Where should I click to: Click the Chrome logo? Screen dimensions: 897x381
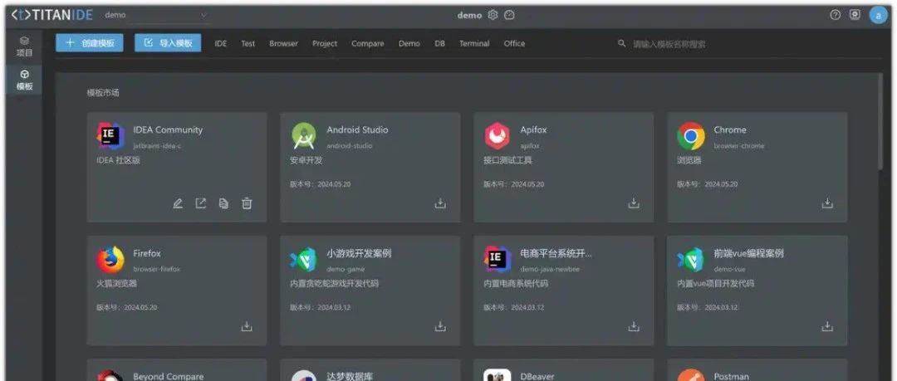pyautogui.click(x=691, y=136)
